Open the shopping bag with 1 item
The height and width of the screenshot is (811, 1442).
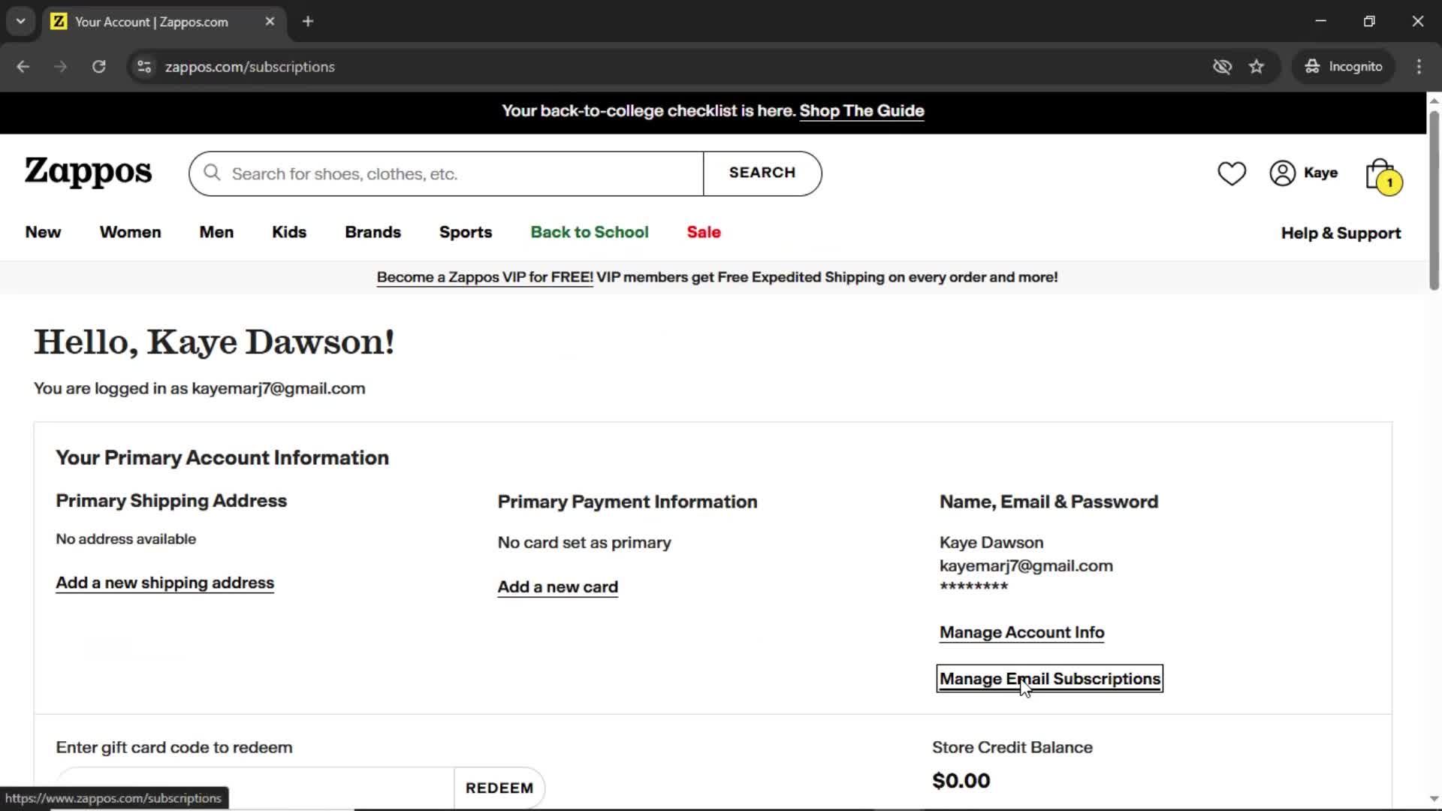(x=1383, y=176)
